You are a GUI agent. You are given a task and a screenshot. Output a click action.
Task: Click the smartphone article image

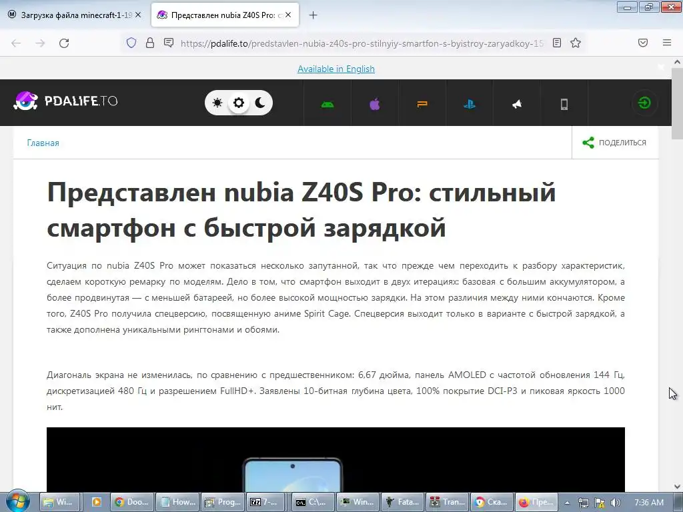click(336, 460)
